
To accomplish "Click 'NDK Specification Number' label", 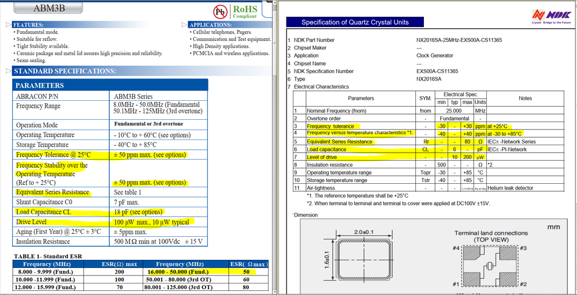I will pos(324,71).
